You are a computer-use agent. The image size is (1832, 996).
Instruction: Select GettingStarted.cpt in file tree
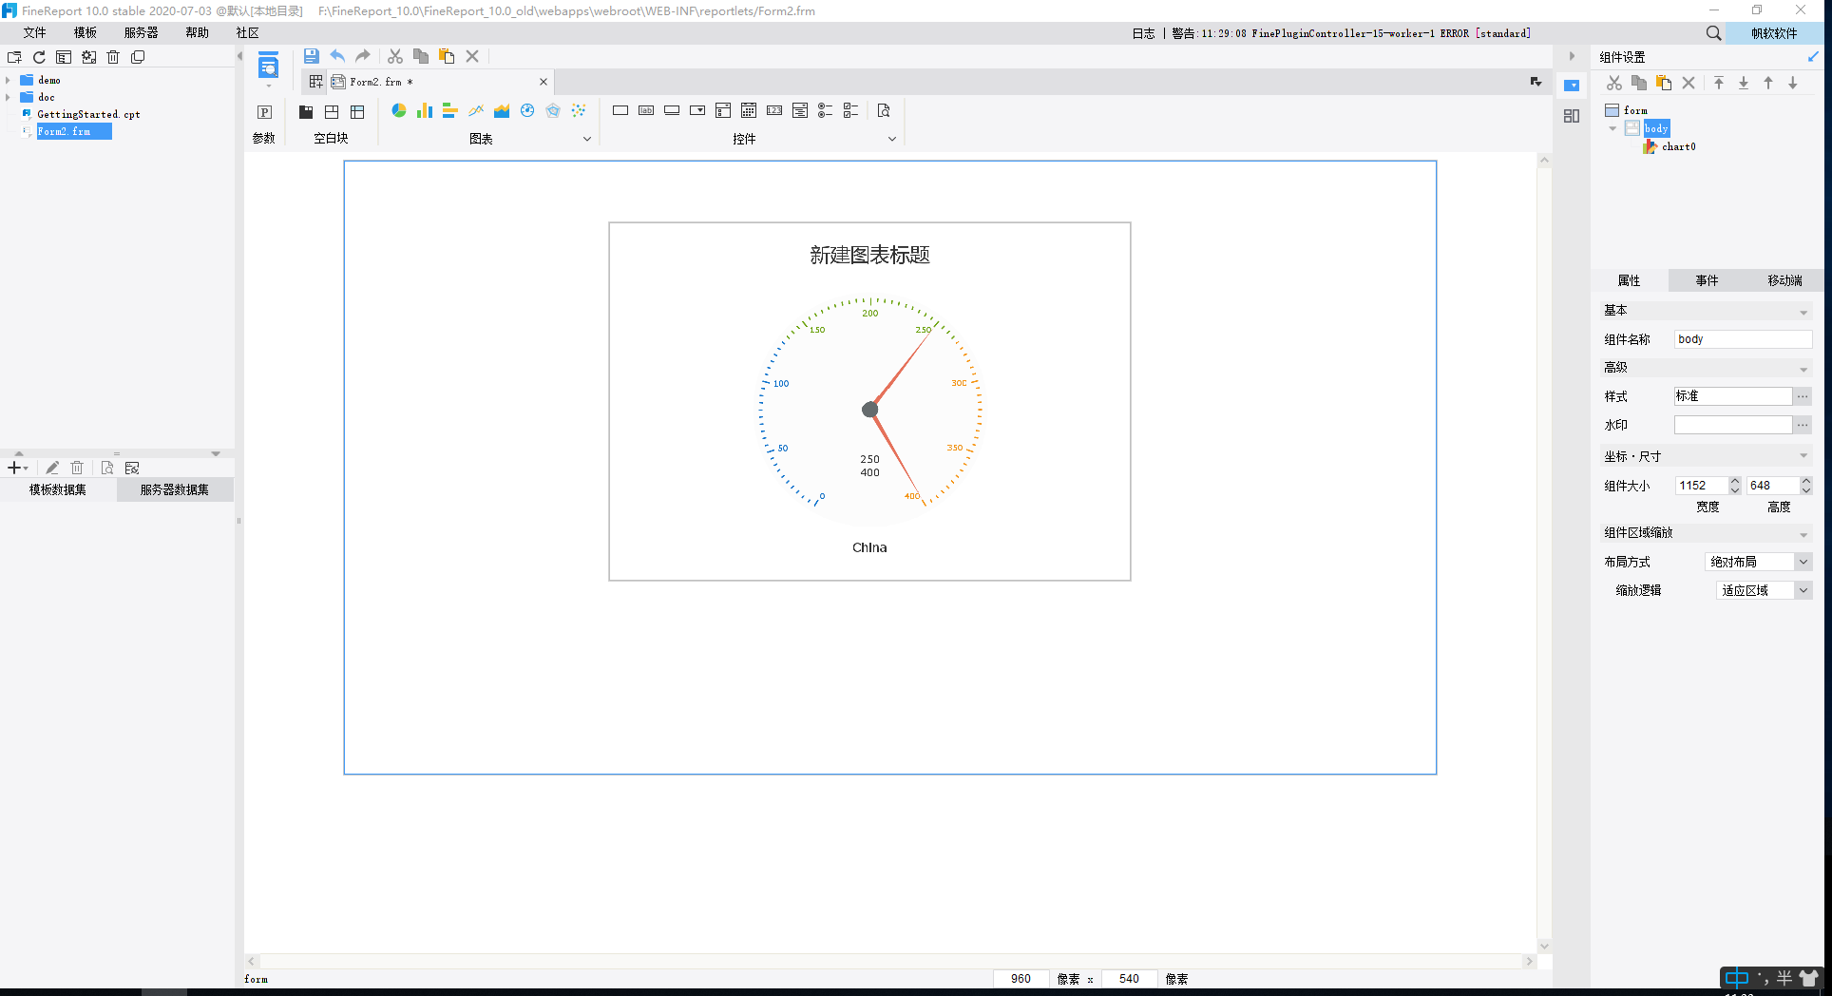[x=88, y=114]
